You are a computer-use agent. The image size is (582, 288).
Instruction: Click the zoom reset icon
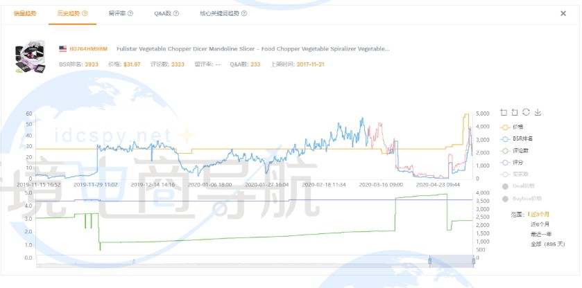[515, 112]
